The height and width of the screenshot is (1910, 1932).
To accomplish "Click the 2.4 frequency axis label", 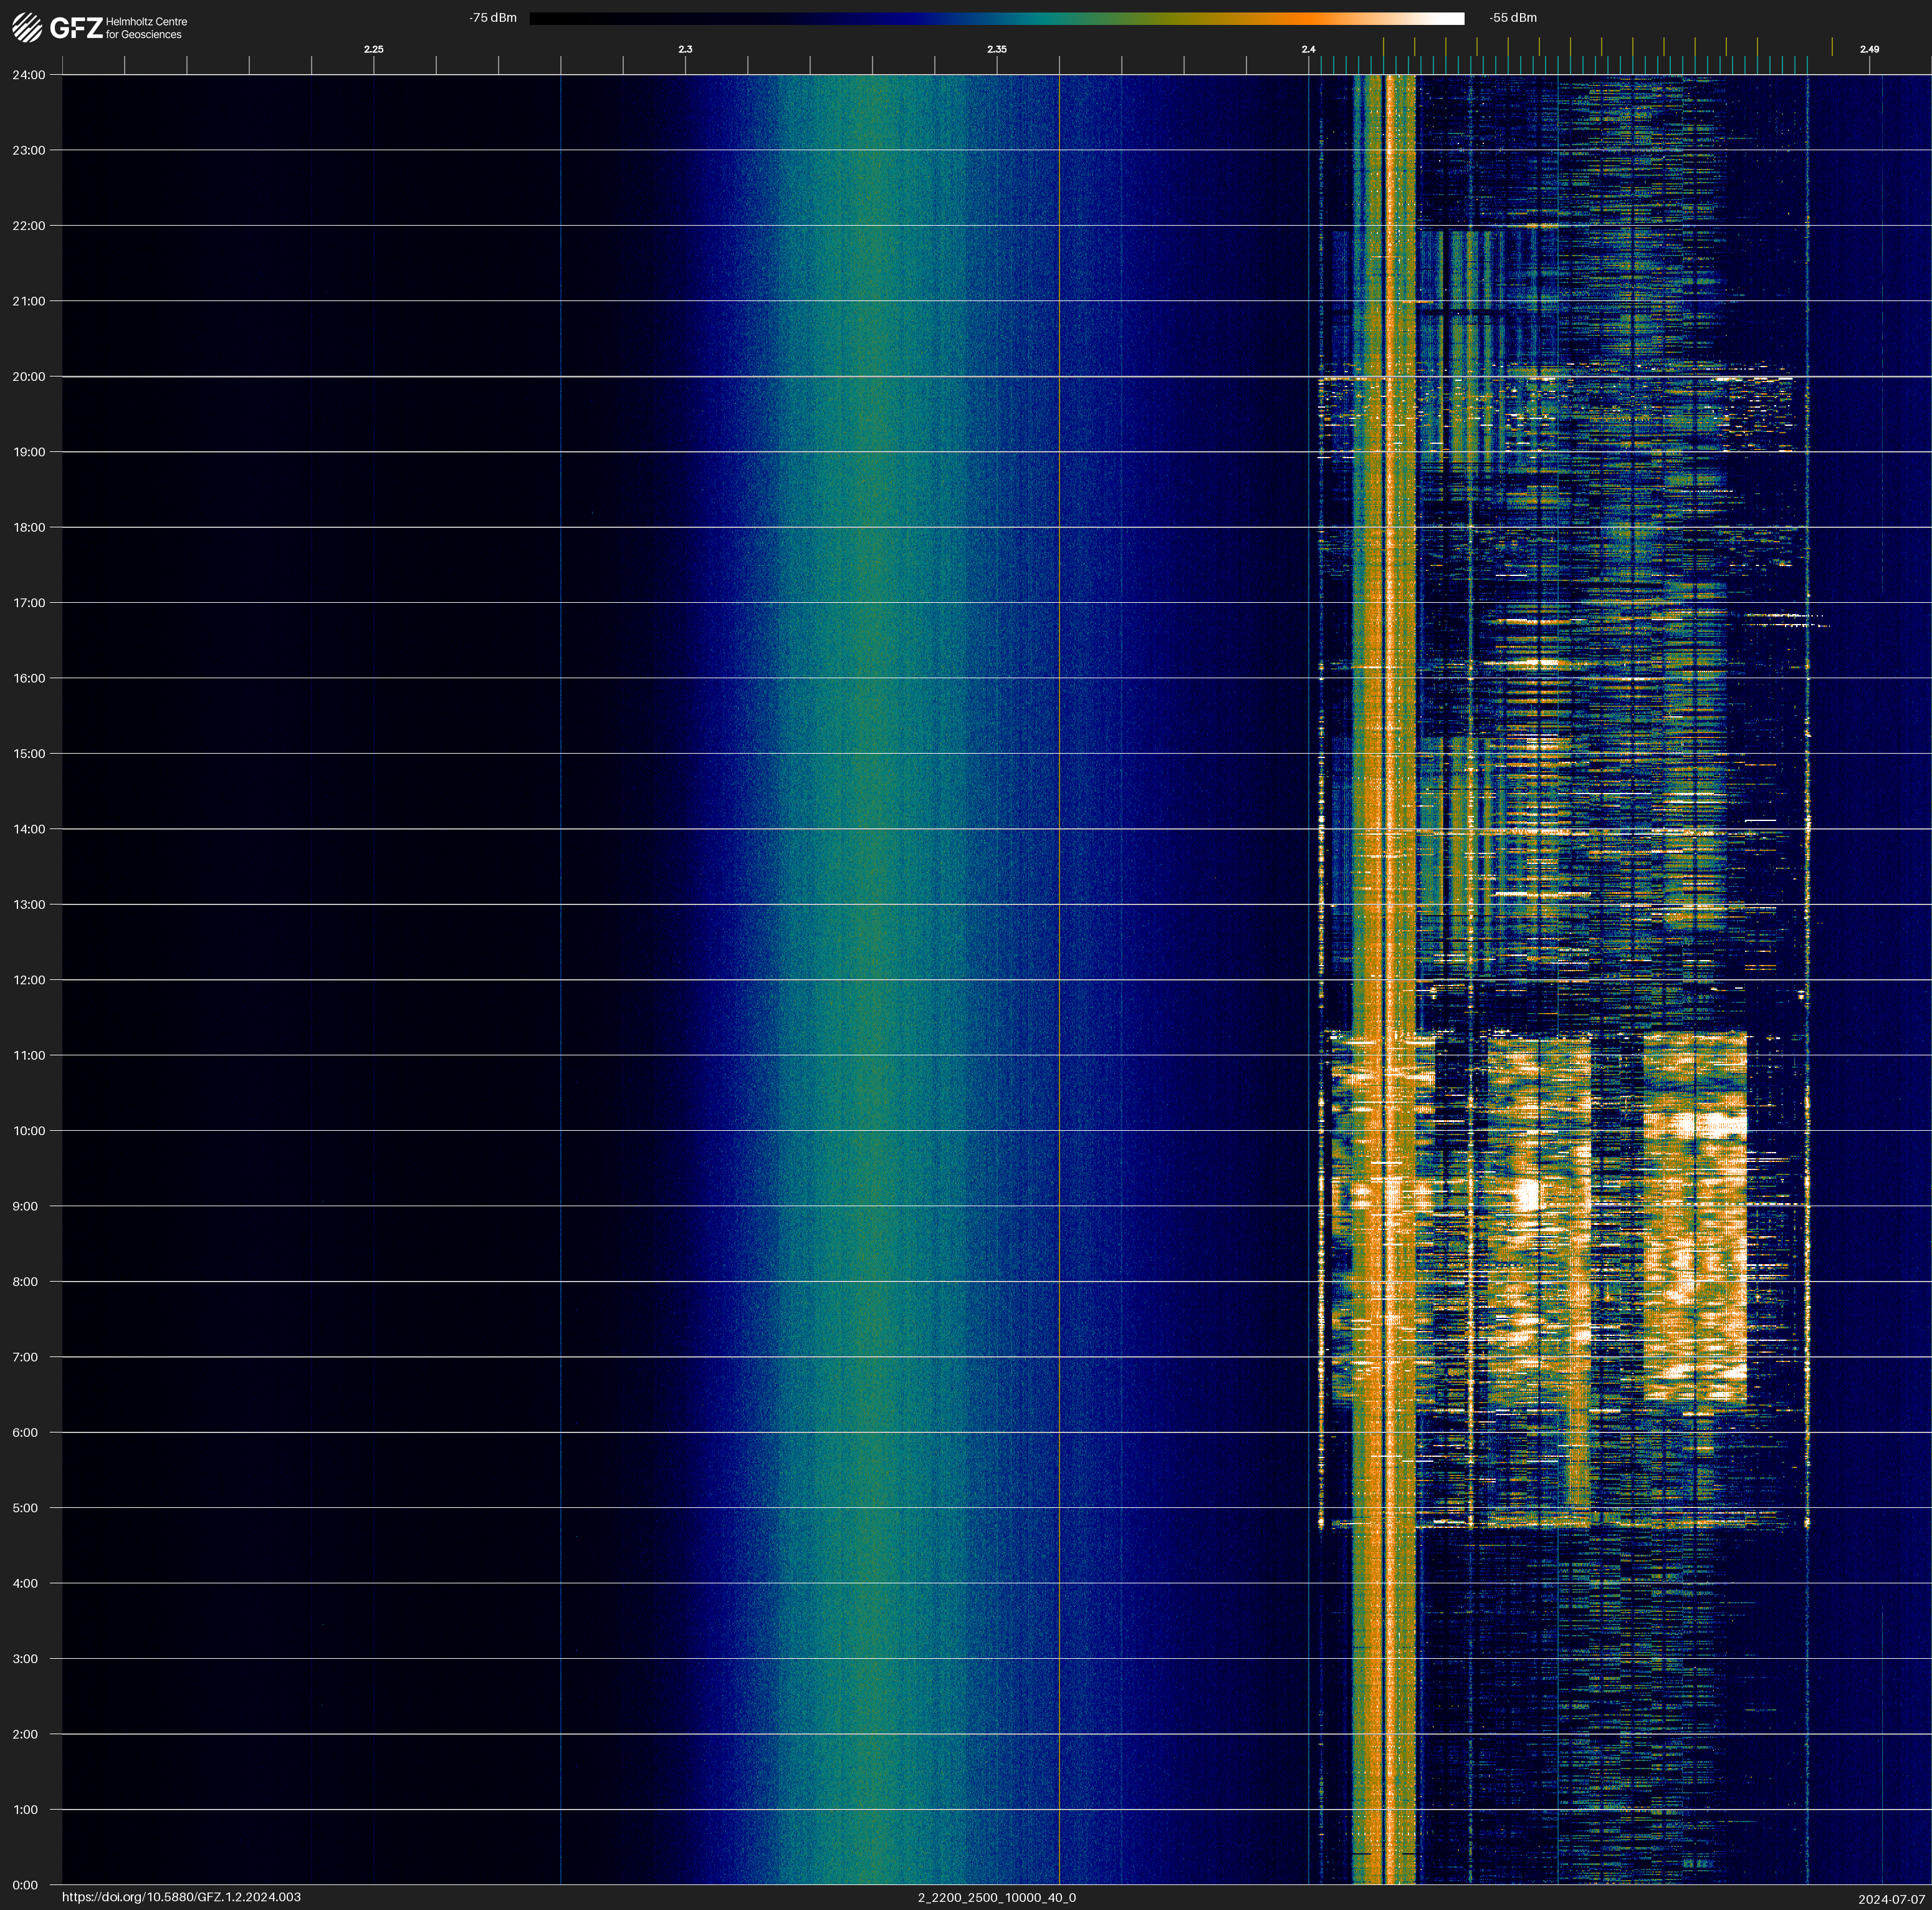I will pyautogui.click(x=1308, y=49).
